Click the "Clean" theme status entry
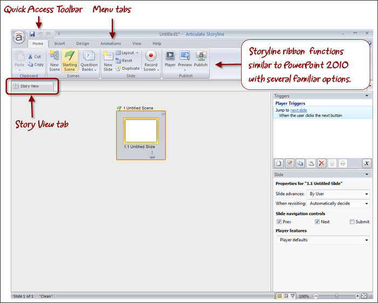Screen dimensions: 378x303 pyautogui.click(x=46, y=296)
